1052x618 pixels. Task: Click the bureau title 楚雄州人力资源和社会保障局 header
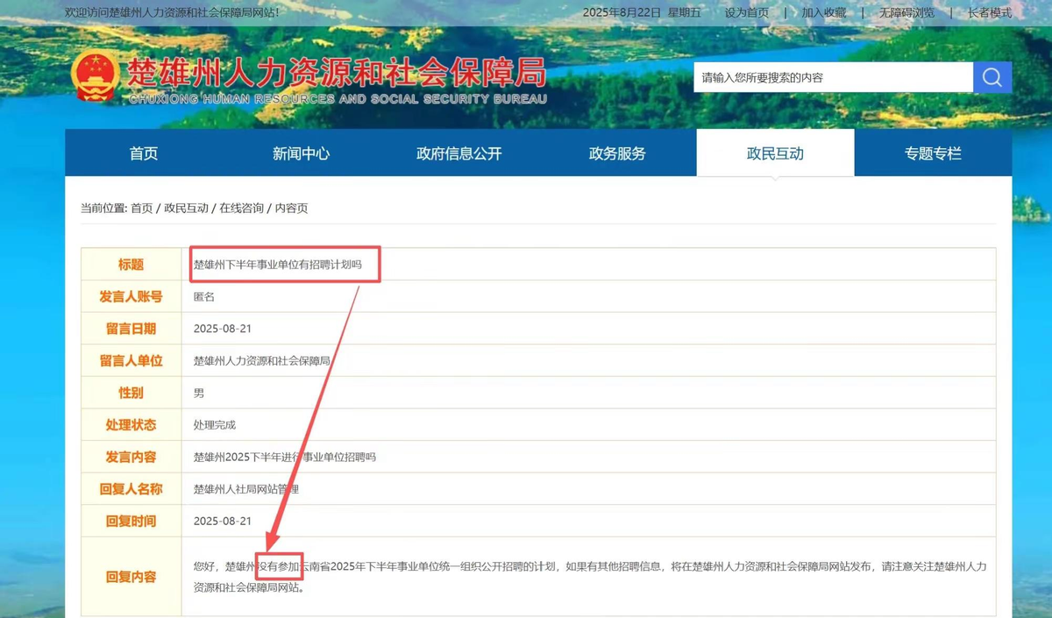coord(337,72)
